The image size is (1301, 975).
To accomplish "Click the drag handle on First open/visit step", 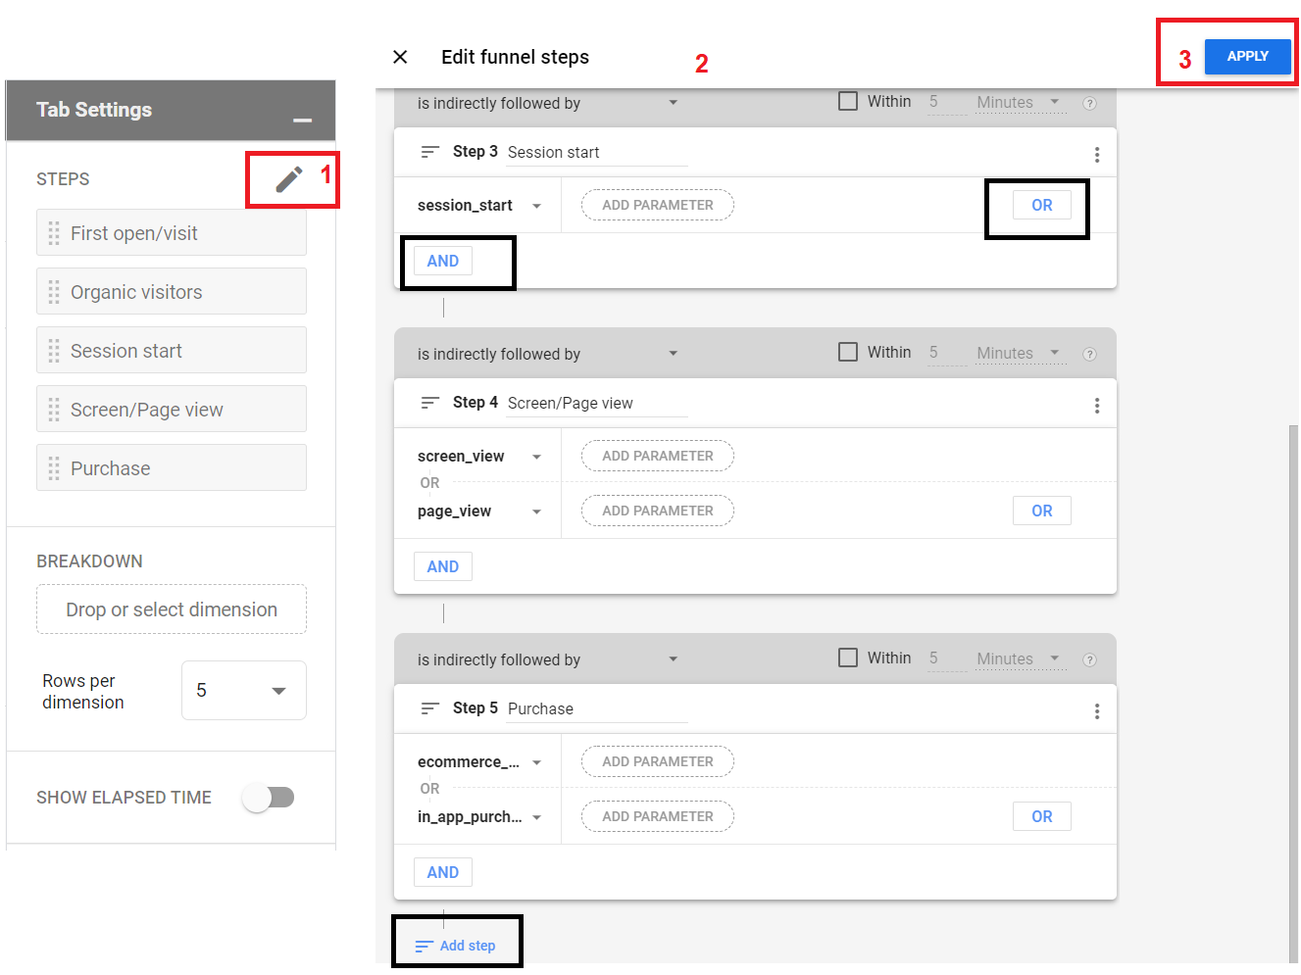I will (x=54, y=233).
